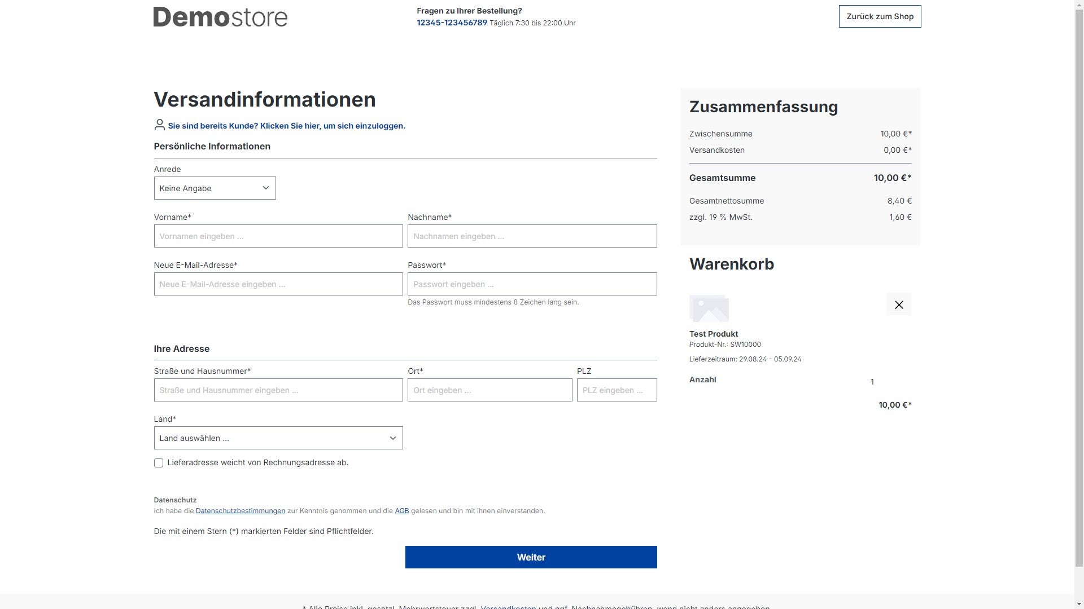The height and width of the screenshot is (609, 1084).
Task: Click the Gesamtnettosumme 8,40 € value
Action: (899, 201)
